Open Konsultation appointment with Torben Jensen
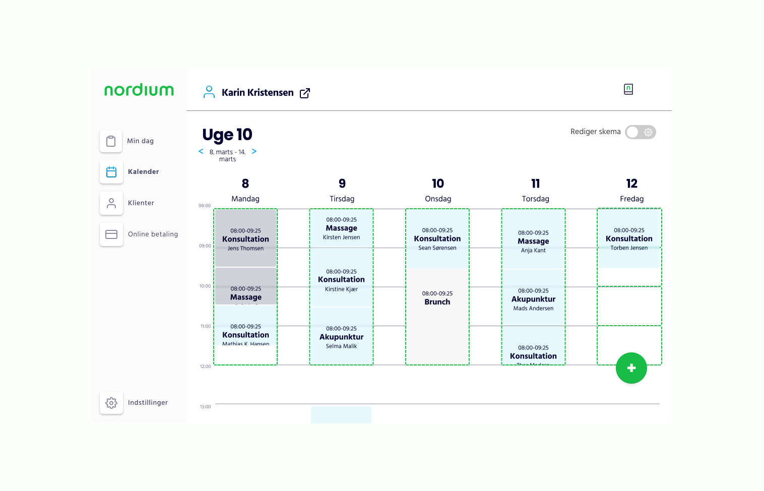The height and width of the screenshot is (491, 764). [629, 238]
